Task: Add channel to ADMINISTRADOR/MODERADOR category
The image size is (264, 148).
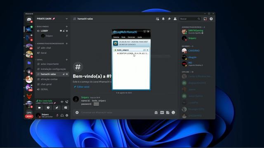Action: [x=67, y=44]
